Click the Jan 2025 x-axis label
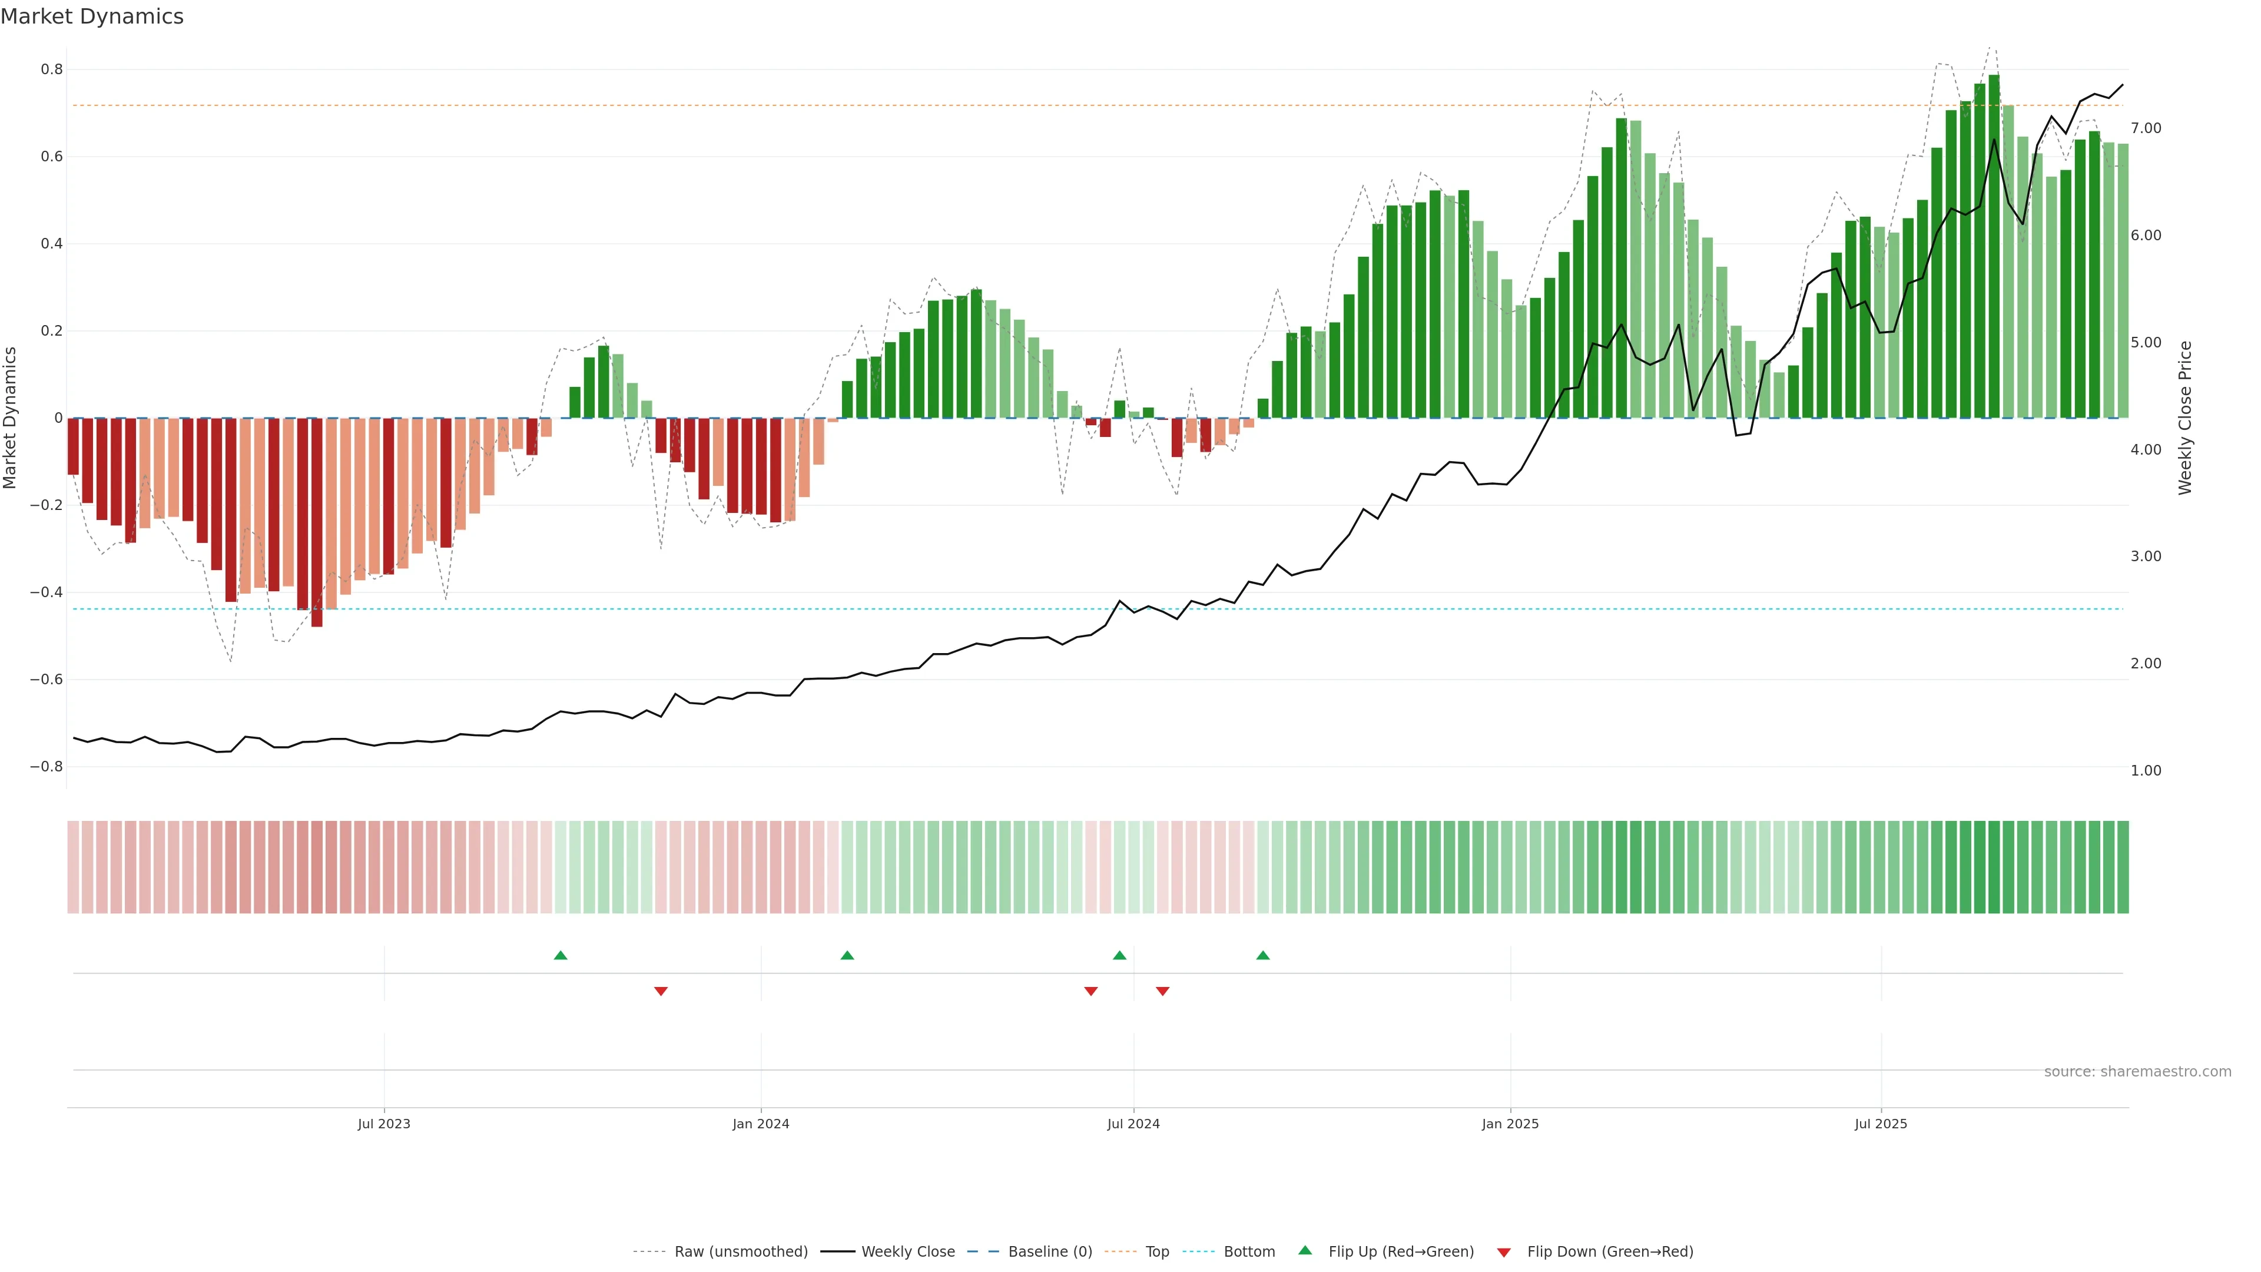 pos(1510,1124)
